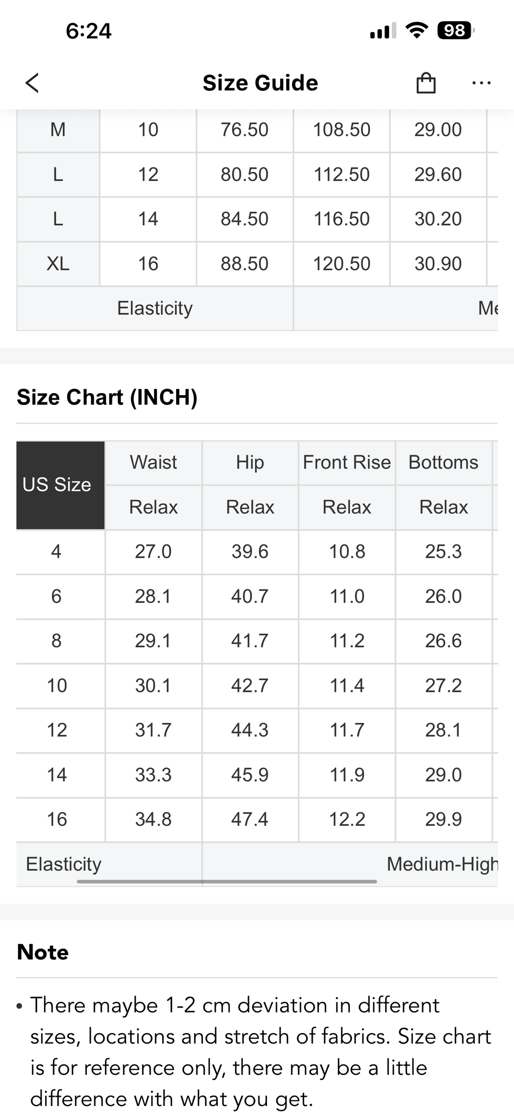Tap the Front Rise column header

tap(347, 462)
